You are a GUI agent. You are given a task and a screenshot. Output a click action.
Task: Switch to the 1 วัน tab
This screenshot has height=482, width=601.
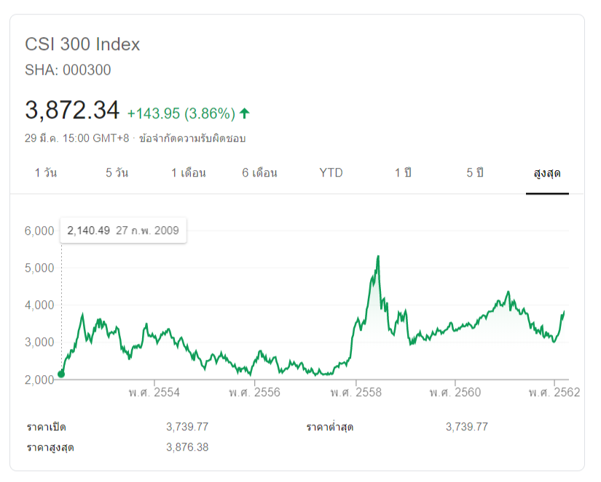[45, 173]
